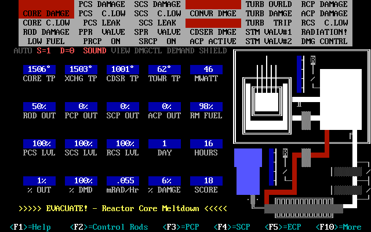Click the CORE TP 1506° readout
Viewport: 371px width, 232px height.
(39, 70)
